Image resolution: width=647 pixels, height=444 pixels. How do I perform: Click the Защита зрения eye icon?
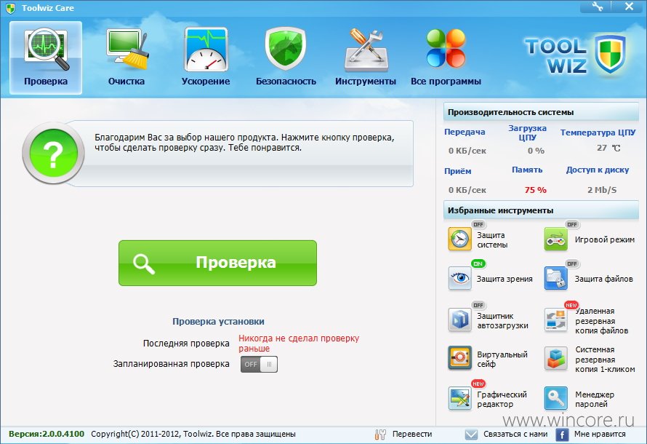459,278
